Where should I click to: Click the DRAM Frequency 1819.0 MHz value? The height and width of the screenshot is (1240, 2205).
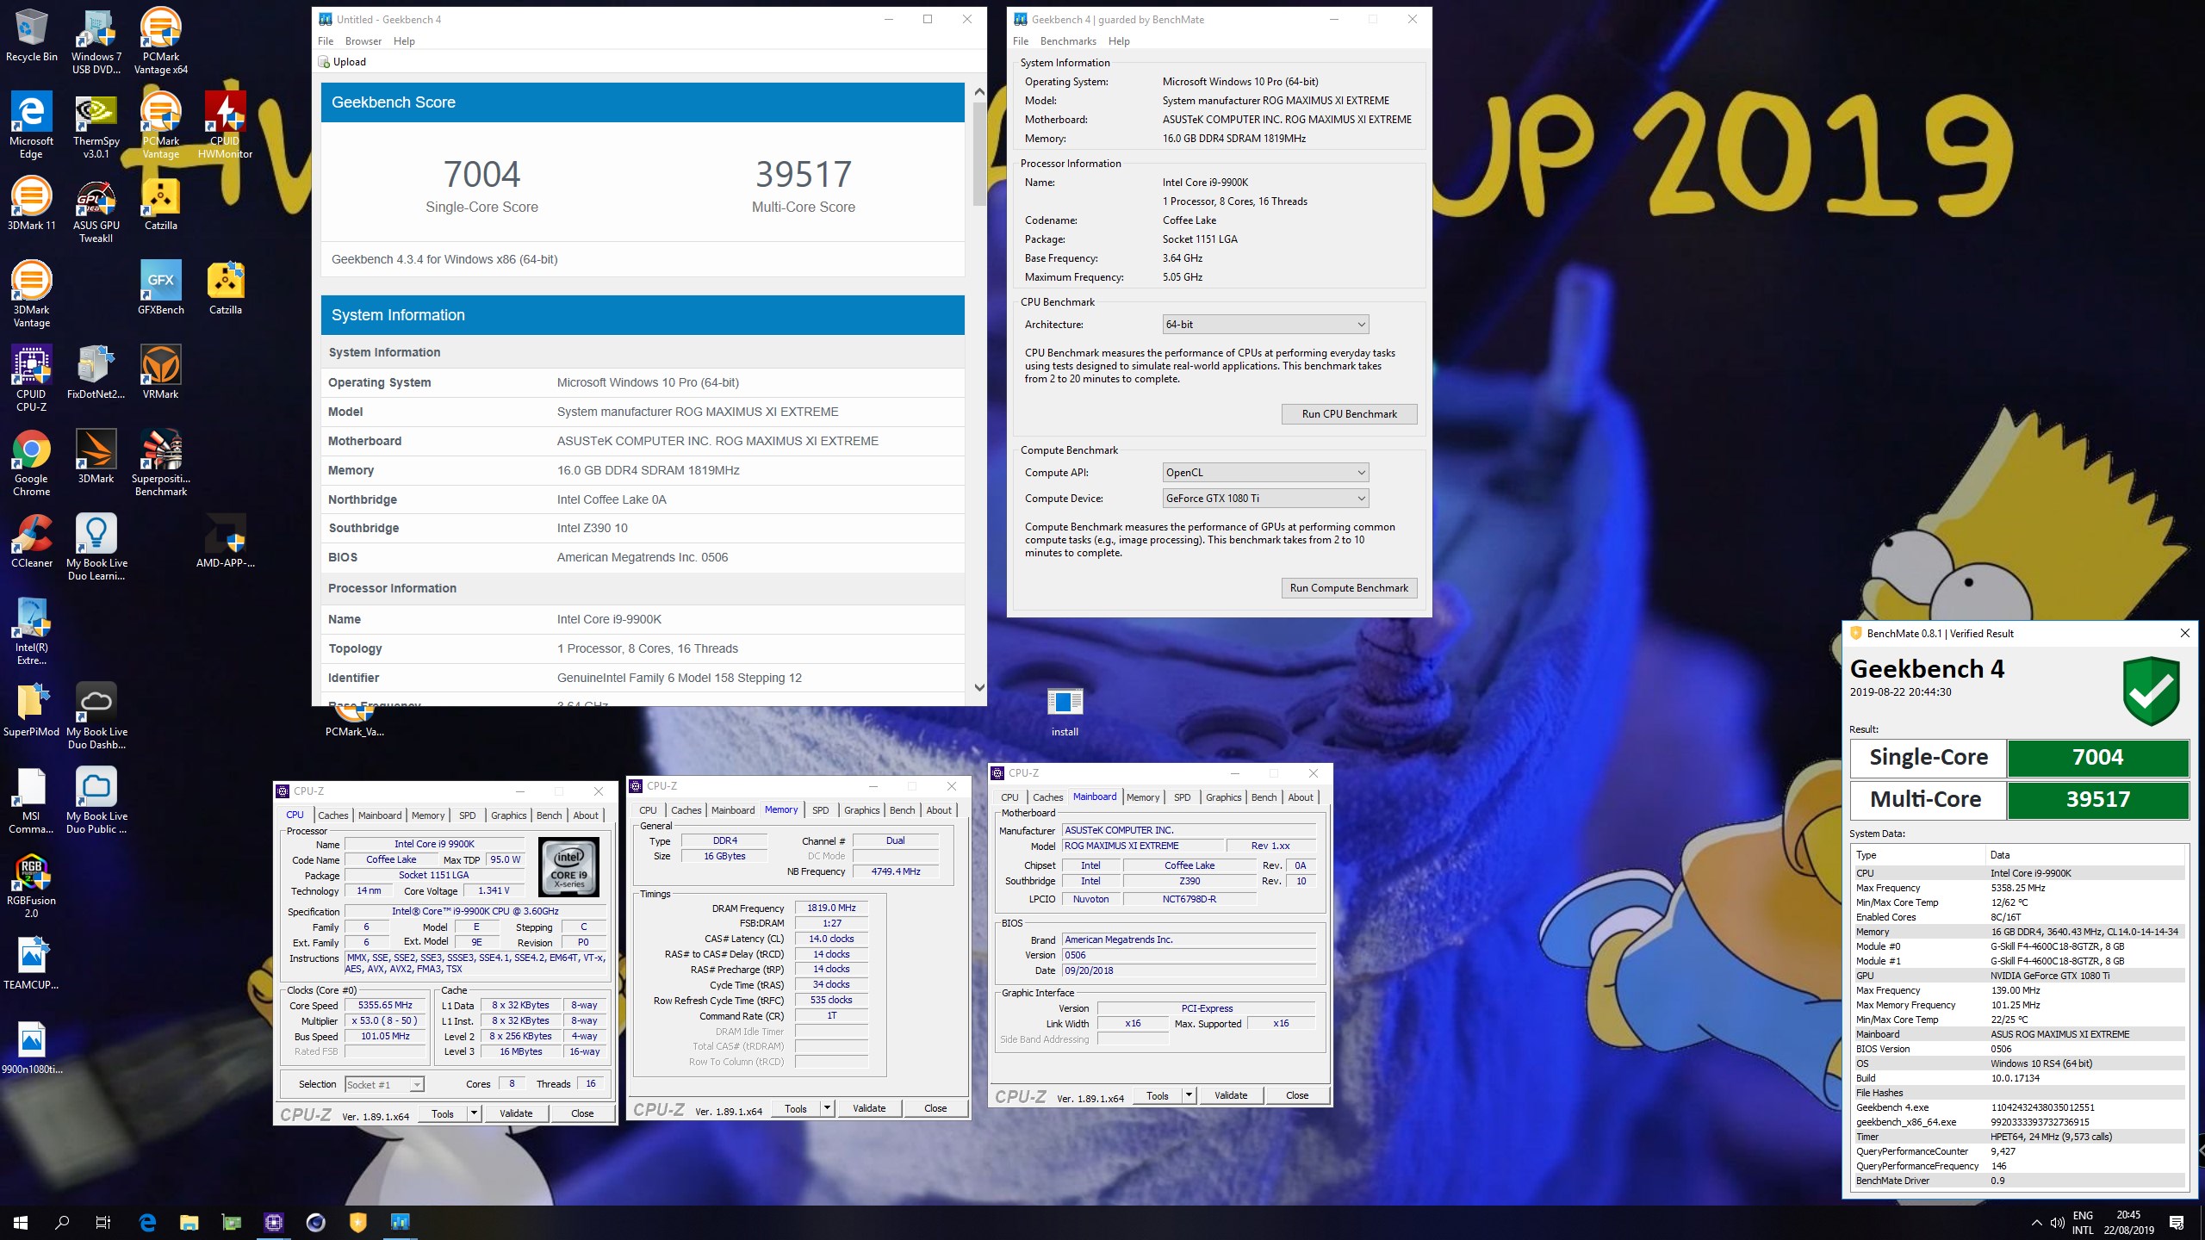click(x=831, y=908)
